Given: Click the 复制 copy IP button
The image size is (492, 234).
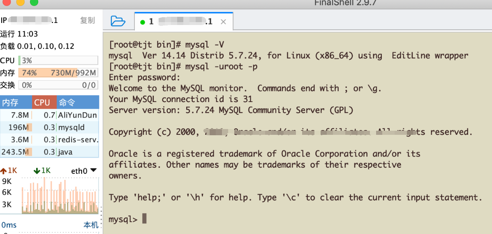Looking at the screenshot, I should [x=87, y=20].
